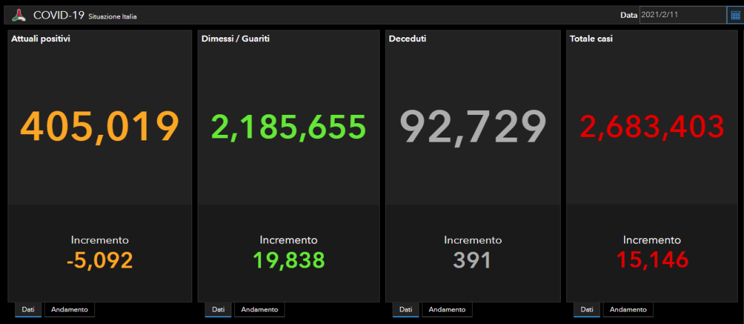744x324 pixels.
Task: Click Incremento label in Deceduti panel
Action: click(473, 240)
